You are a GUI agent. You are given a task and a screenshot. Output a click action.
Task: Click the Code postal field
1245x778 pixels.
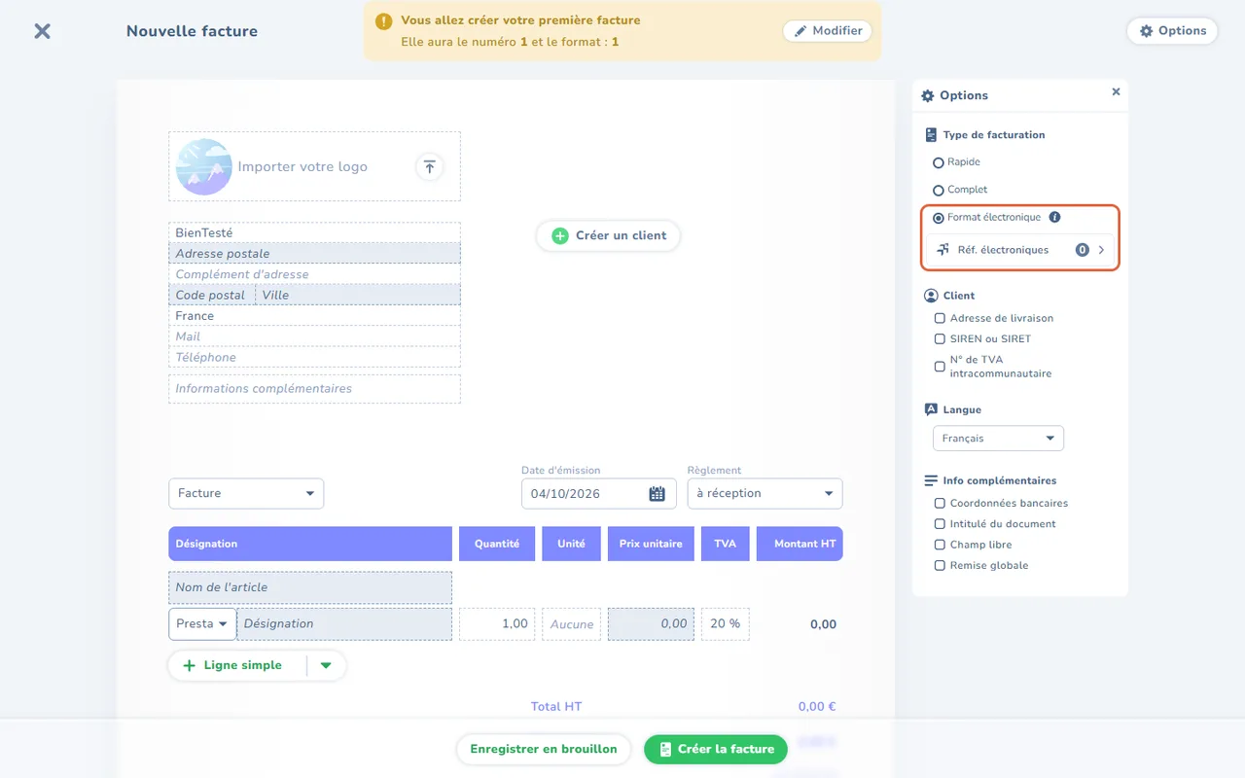pos(212,296)
